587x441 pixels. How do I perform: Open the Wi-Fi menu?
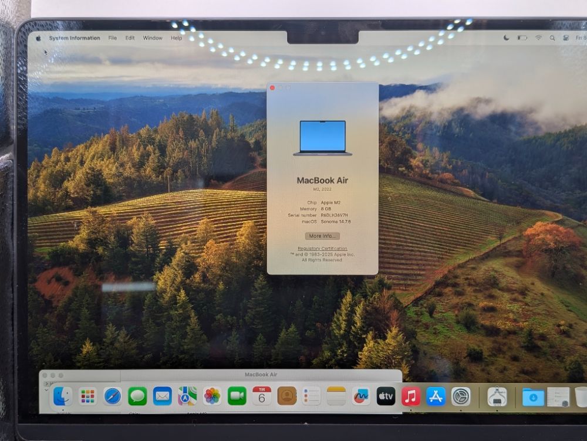point(538,38)
